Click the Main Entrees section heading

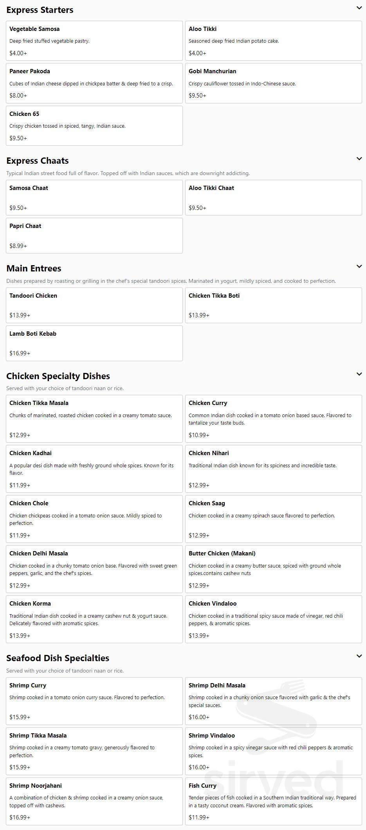(34, 268)
